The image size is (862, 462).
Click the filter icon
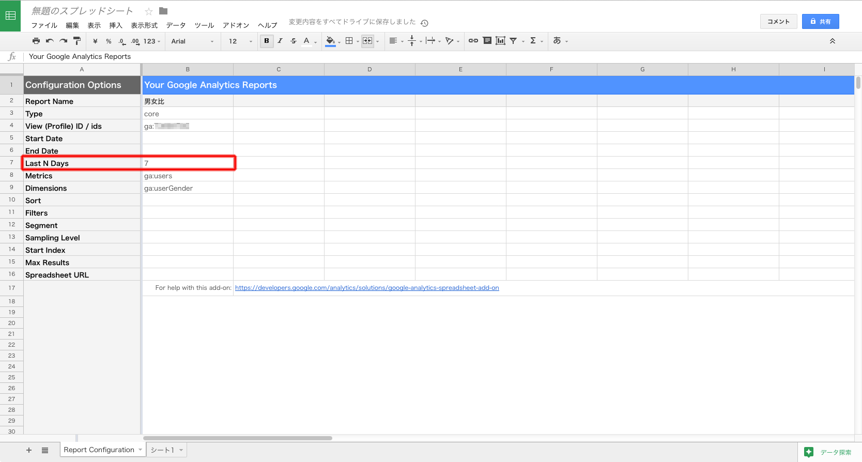click(x=513, y=41)
